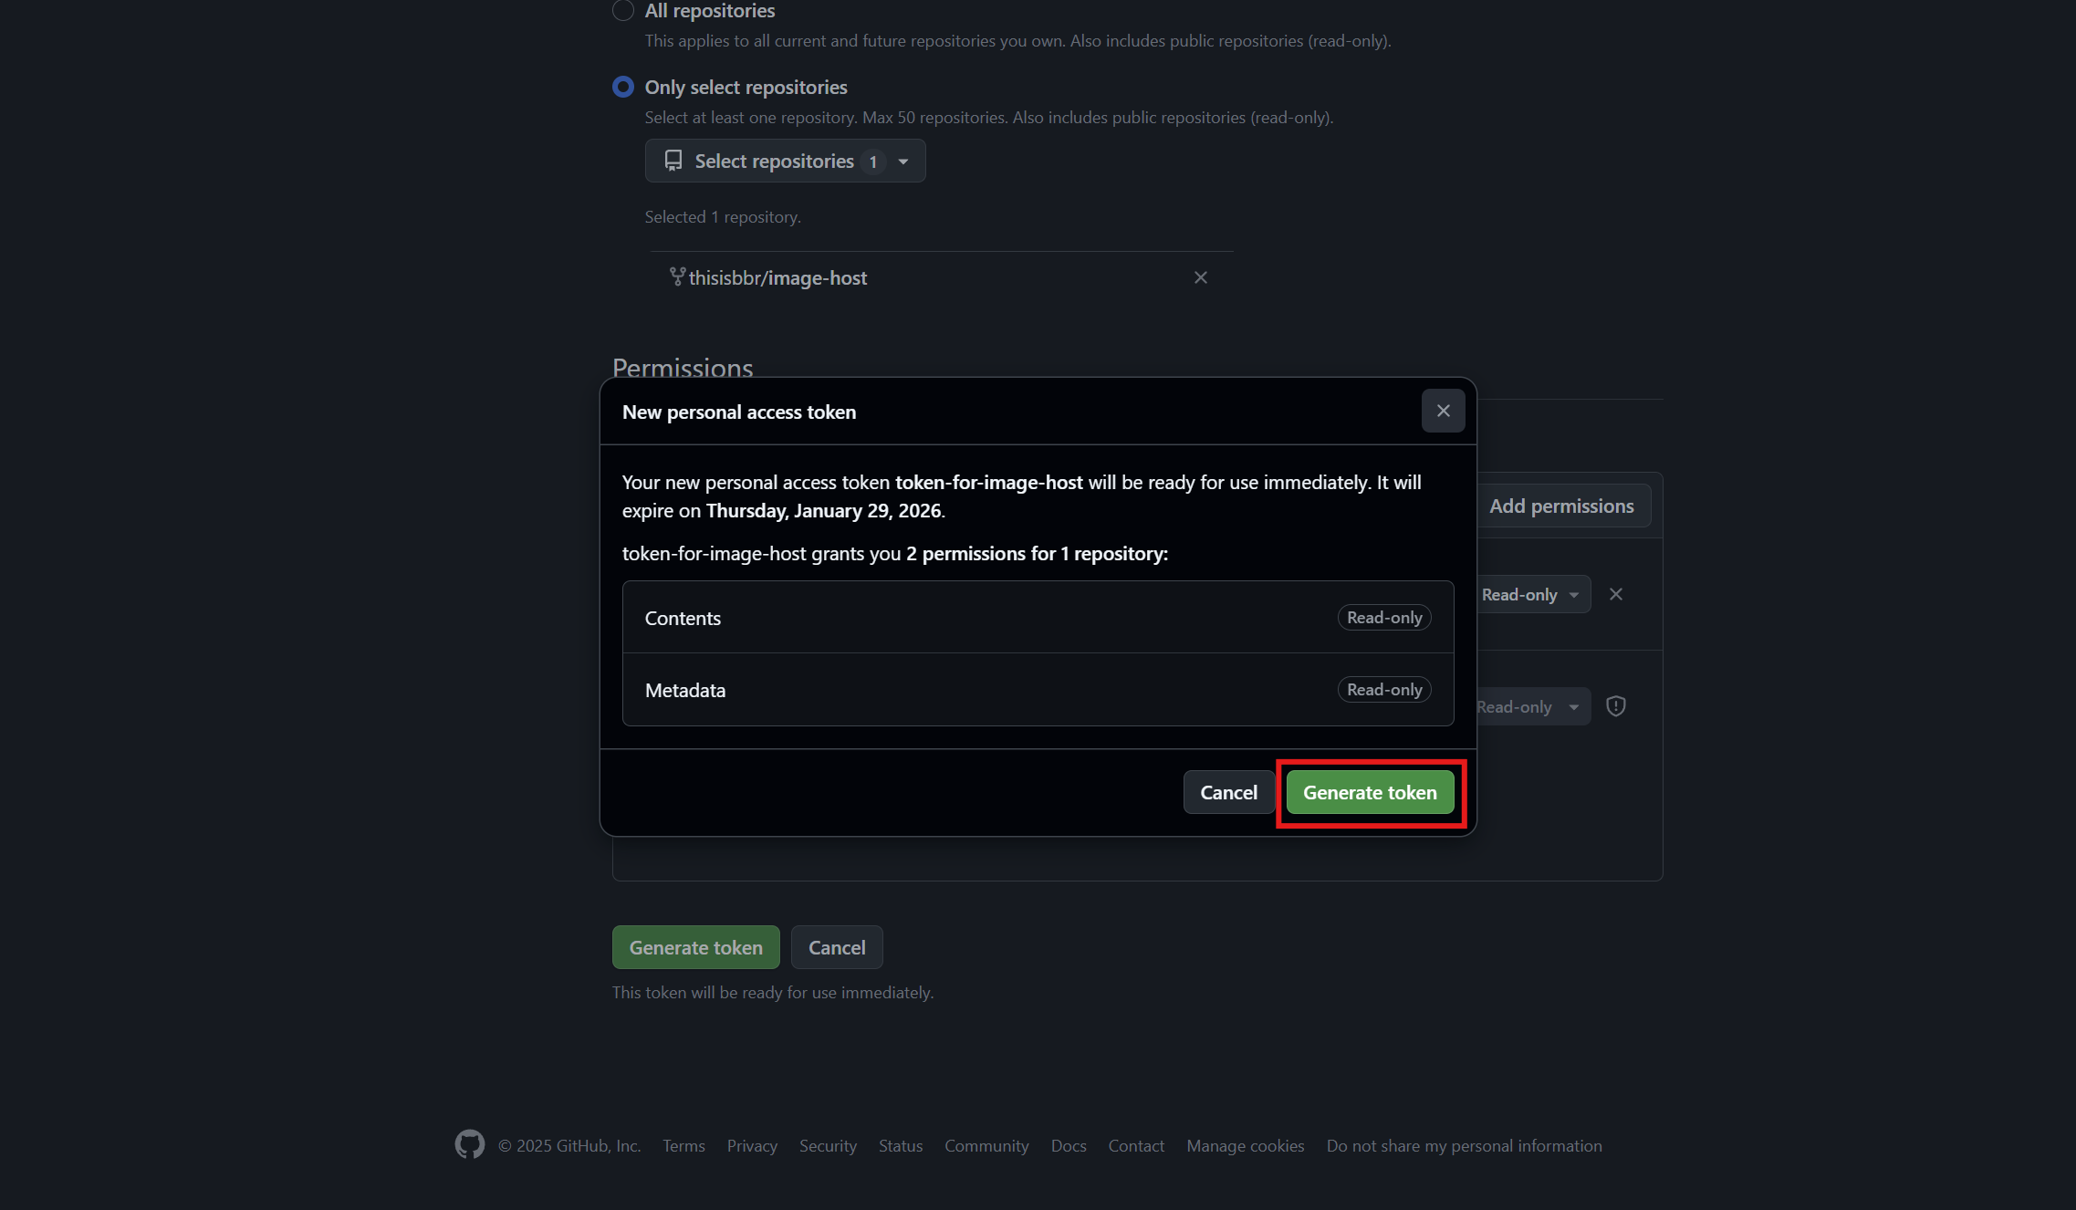Select the All repositories radio button
The height and width of the screenshot is (1210, 2076).
coord(622,11)
